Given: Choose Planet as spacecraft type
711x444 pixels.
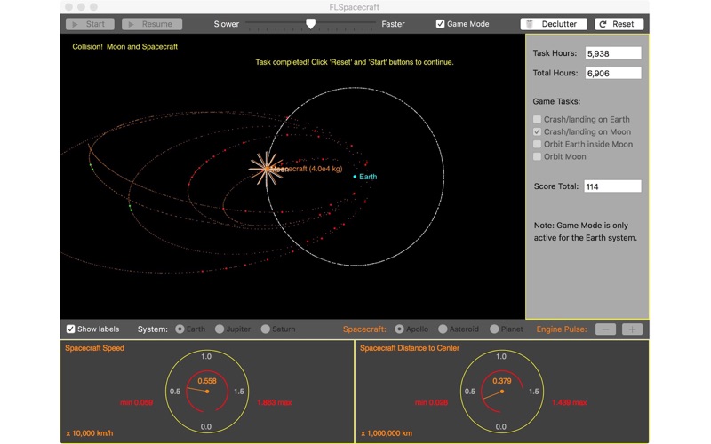Looking at the screenshot, I should tap(494, 329).
